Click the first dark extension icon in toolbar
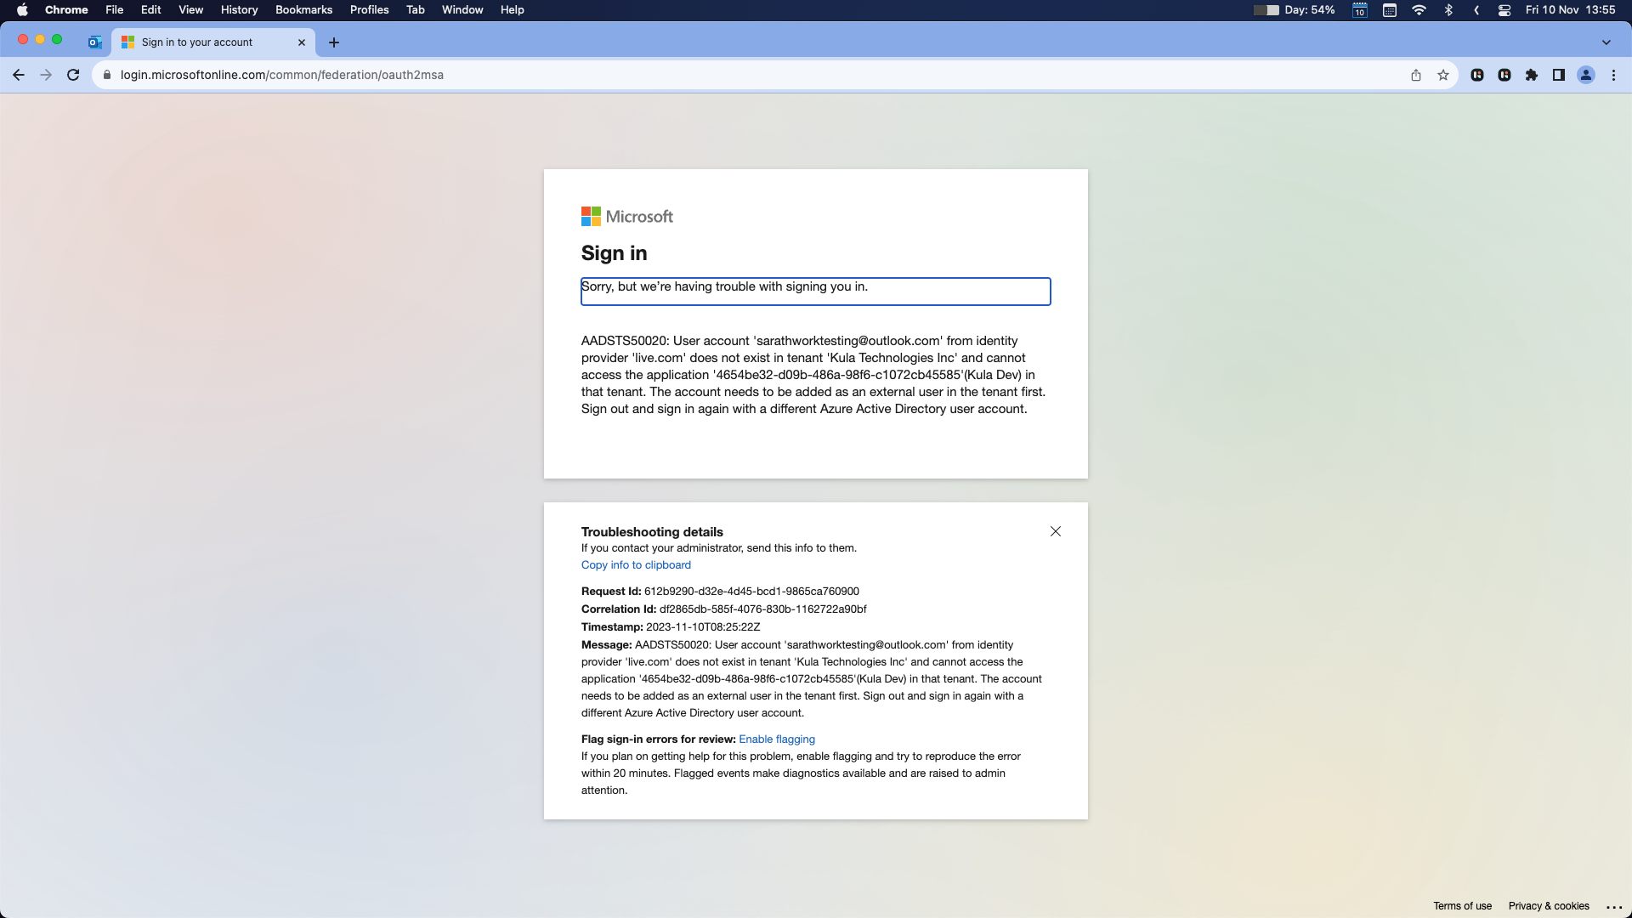 click(x=1477, y=75)
